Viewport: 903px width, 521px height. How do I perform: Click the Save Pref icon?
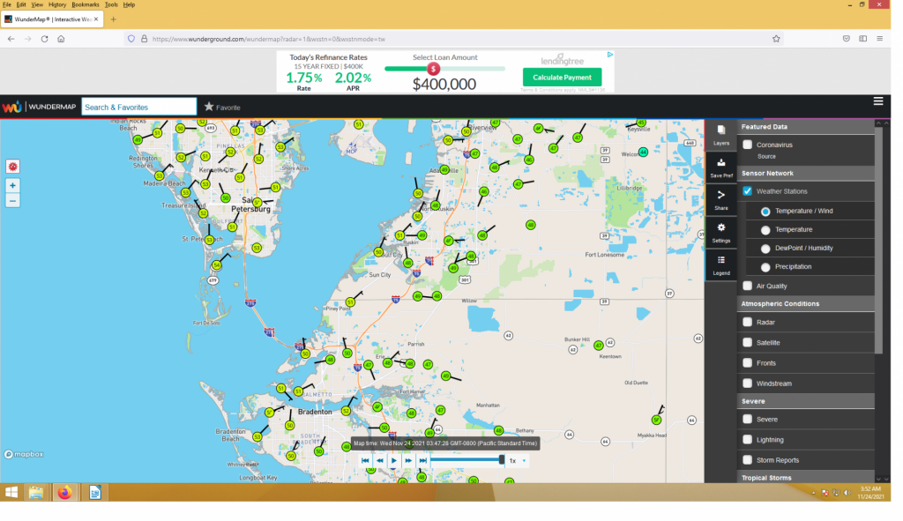coord(720,167)
